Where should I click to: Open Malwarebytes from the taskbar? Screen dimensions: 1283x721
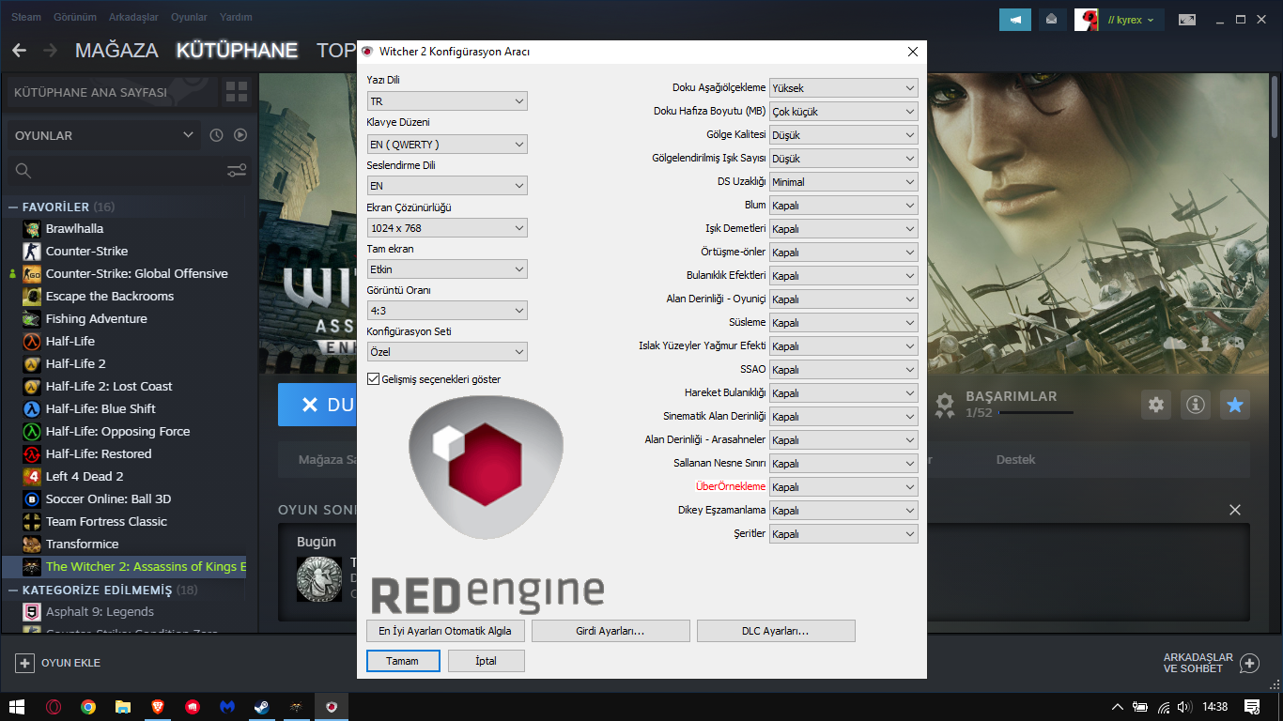click(227, 706)
